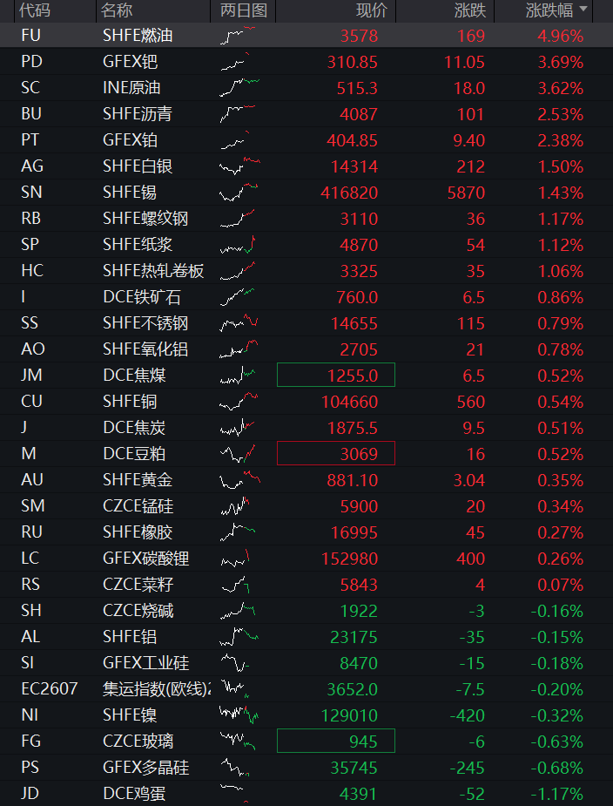The image size is (613, 806).
Task: Open the SHFE燃油 two-day mini chart
Action: 238,36
